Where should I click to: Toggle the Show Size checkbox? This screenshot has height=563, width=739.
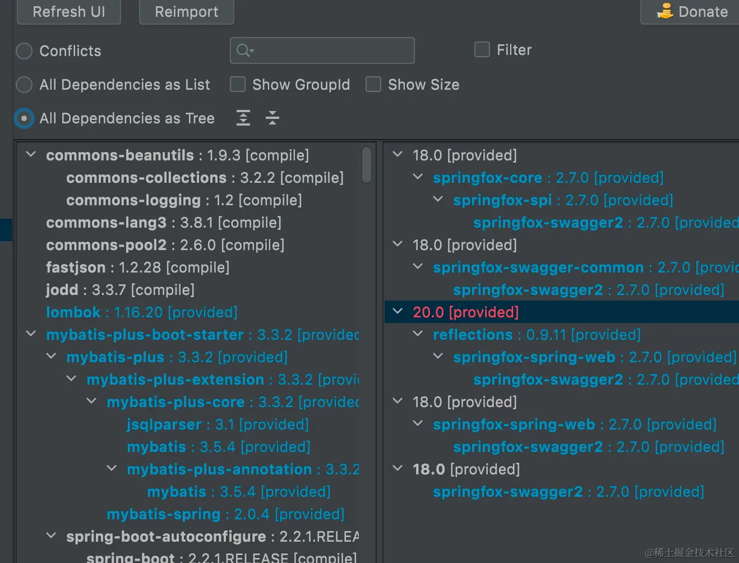pos(373,84)
